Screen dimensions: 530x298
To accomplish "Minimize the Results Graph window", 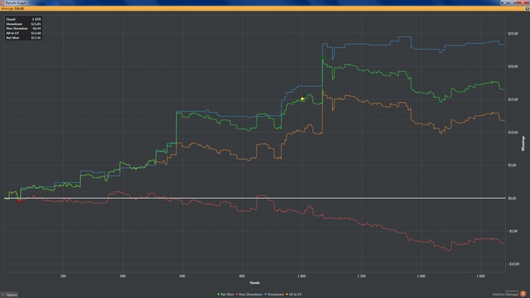I will click(x=505, y=2).
